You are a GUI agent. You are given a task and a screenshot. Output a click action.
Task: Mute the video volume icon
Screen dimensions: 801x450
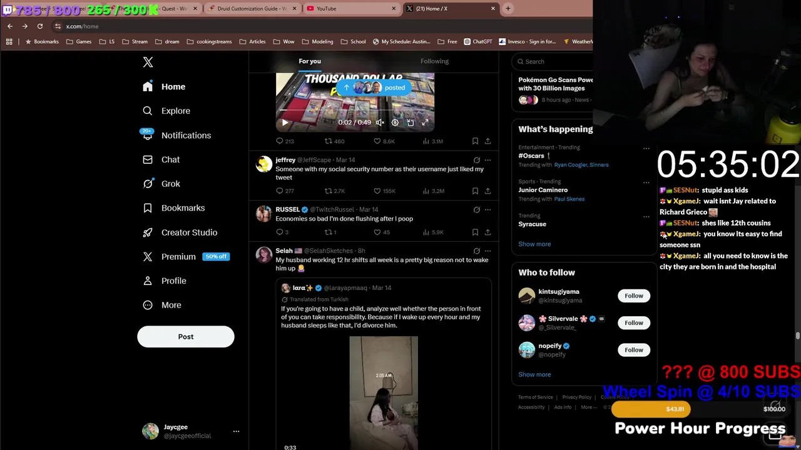380,122
